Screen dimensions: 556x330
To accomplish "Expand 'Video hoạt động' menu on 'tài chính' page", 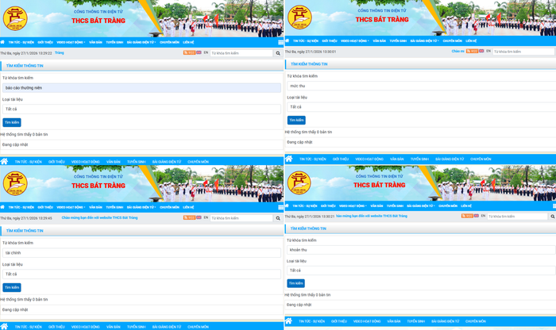I will click(x=71, y=207).
